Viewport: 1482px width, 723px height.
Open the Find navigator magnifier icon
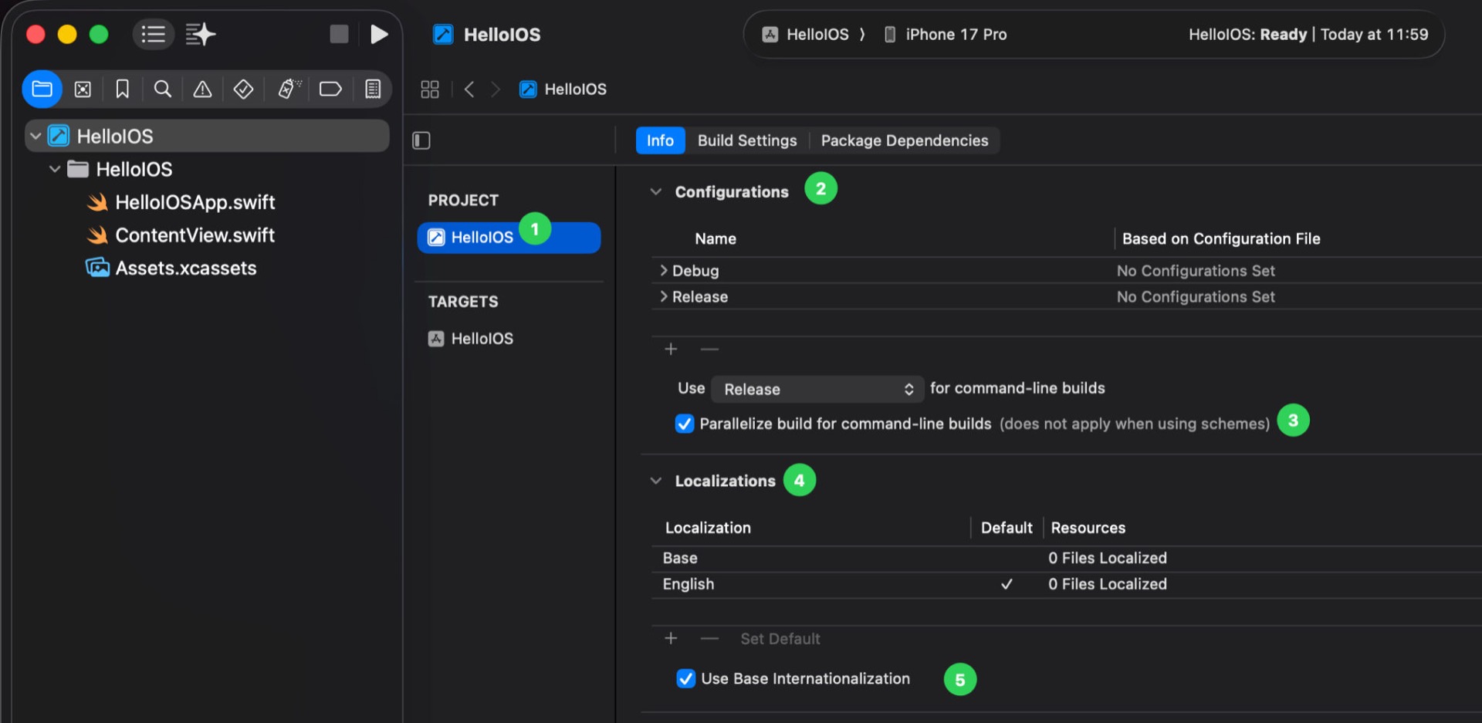[x=162, y=89]
